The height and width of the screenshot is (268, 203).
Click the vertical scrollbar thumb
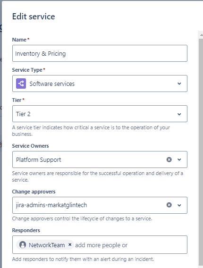(201, 152)
